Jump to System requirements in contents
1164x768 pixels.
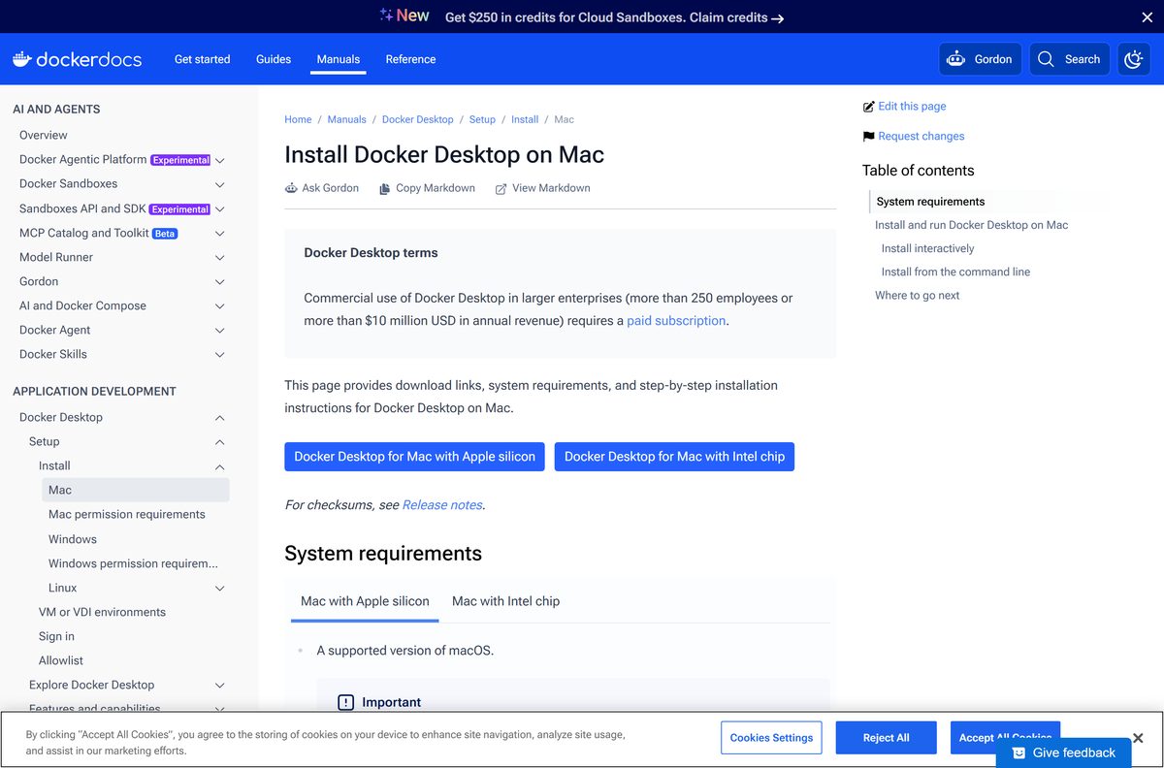pyautogui.click(x=930, y=202)
